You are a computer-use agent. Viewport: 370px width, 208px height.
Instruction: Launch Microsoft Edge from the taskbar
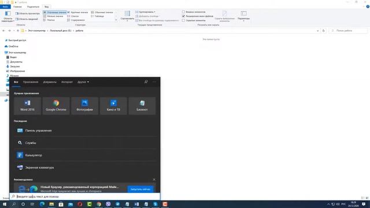(42, 204)
